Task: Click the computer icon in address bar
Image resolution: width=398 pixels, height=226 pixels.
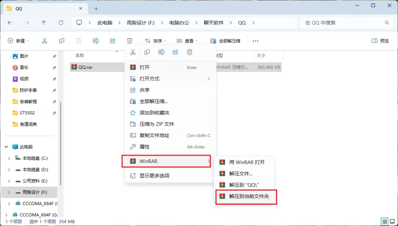Action: tap(79, 22)
